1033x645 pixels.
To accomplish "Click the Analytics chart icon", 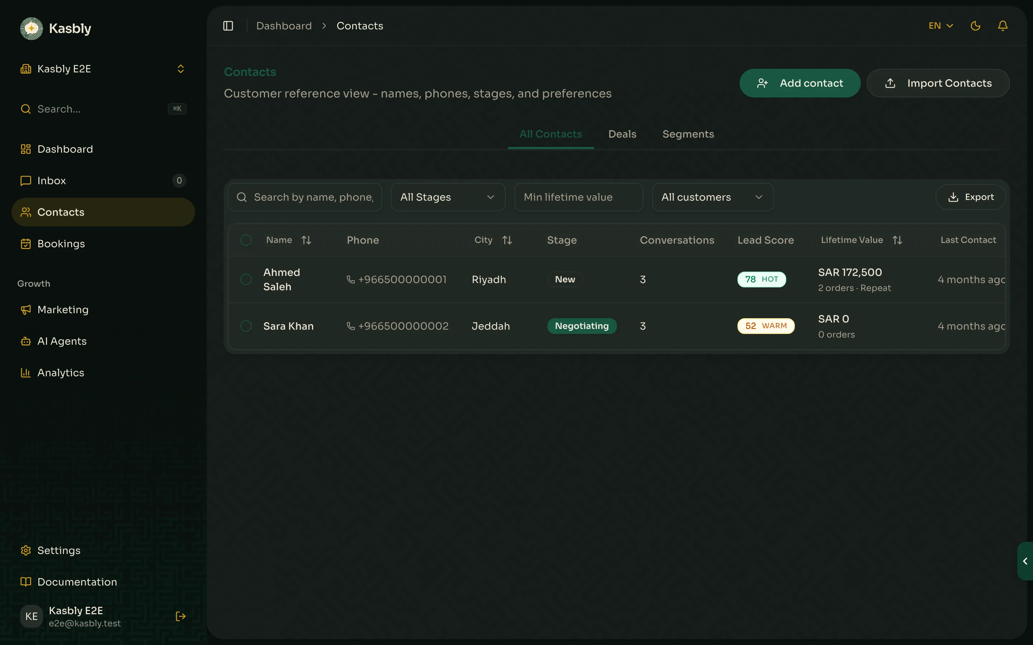I will (25, 373).
